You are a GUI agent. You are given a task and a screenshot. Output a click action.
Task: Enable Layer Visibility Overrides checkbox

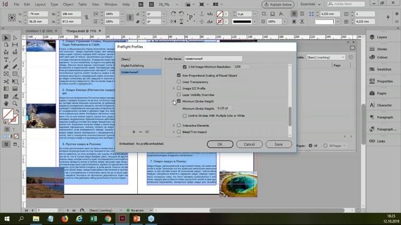pyautogui.click(x=179, y=94)
